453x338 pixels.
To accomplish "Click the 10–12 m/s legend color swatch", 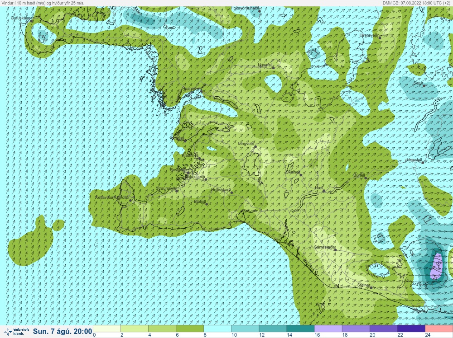I will coord(245,329).
